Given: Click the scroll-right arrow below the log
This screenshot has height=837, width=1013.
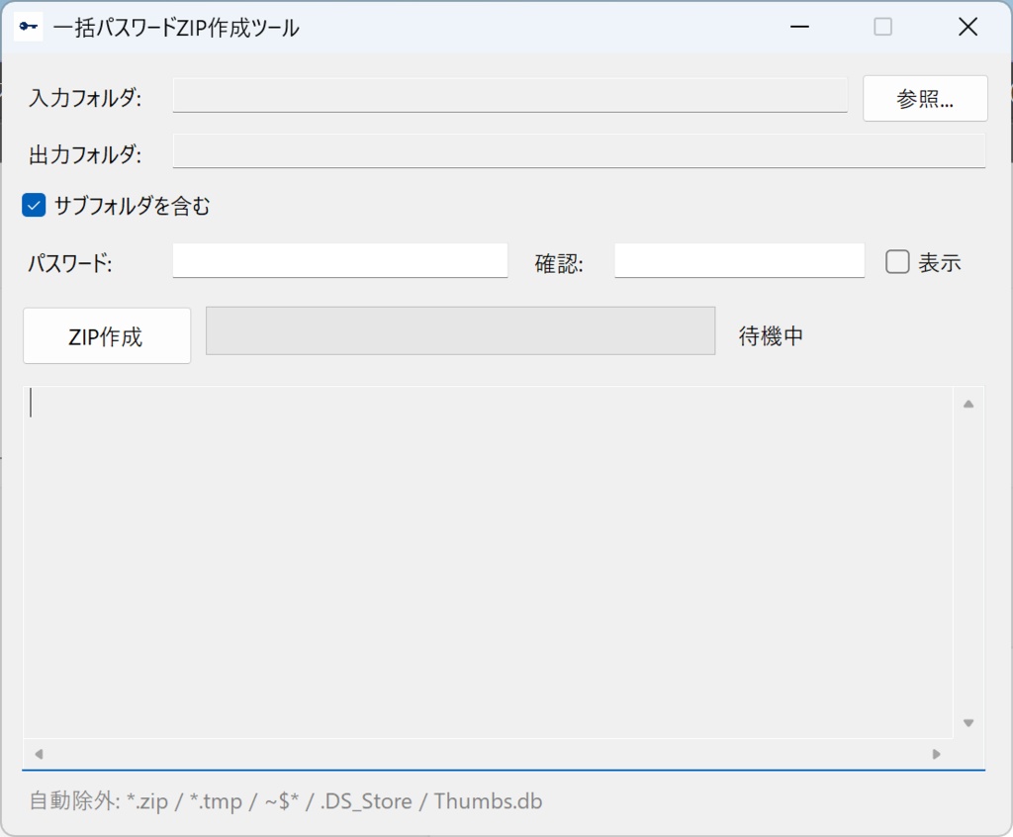Looking at the screenshot, I should (x=936, y=754).
